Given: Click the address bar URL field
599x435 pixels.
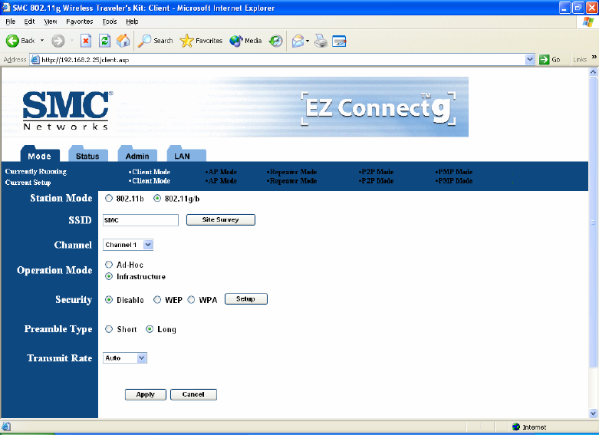Looking at the screenshot, I should [282, 60].
